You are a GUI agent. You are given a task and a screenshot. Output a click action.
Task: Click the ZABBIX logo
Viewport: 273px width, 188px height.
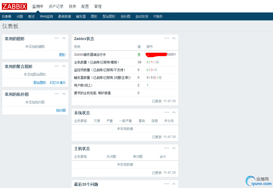[x=15, y=6]
